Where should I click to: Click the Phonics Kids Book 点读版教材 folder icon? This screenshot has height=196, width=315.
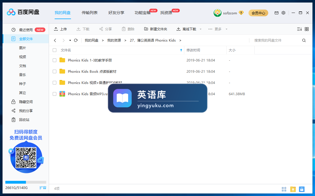(x=62, y=71)
